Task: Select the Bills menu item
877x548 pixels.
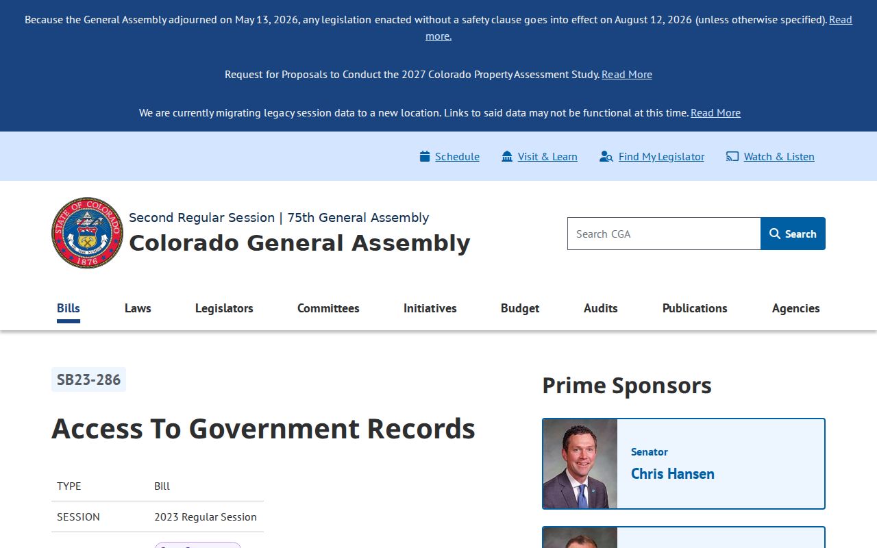Action: coord(69,308)
